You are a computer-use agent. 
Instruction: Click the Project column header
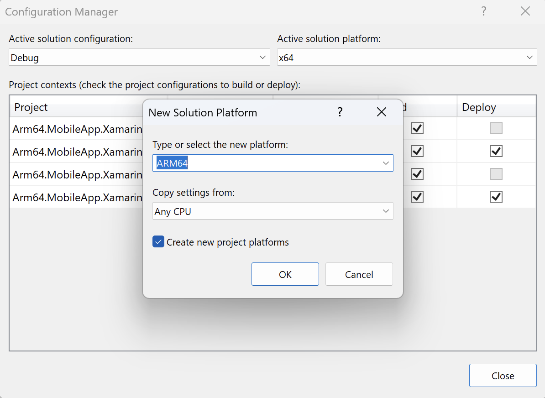pos(31,107)
